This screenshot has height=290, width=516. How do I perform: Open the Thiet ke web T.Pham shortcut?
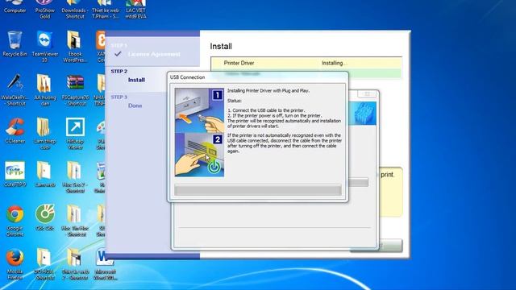tap(106, 10)
